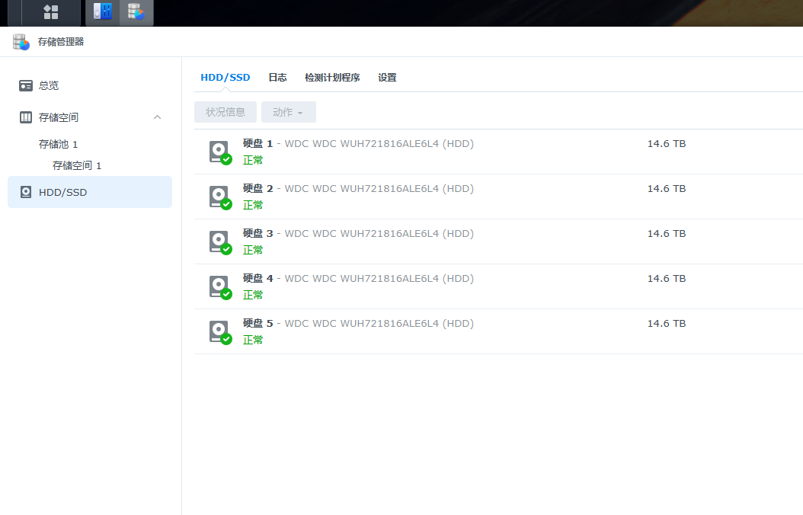Click the 正常 status under 硬盘 2
Viewport: 803px width, 515px height.
pyautogui.click(x=252, y=205)
